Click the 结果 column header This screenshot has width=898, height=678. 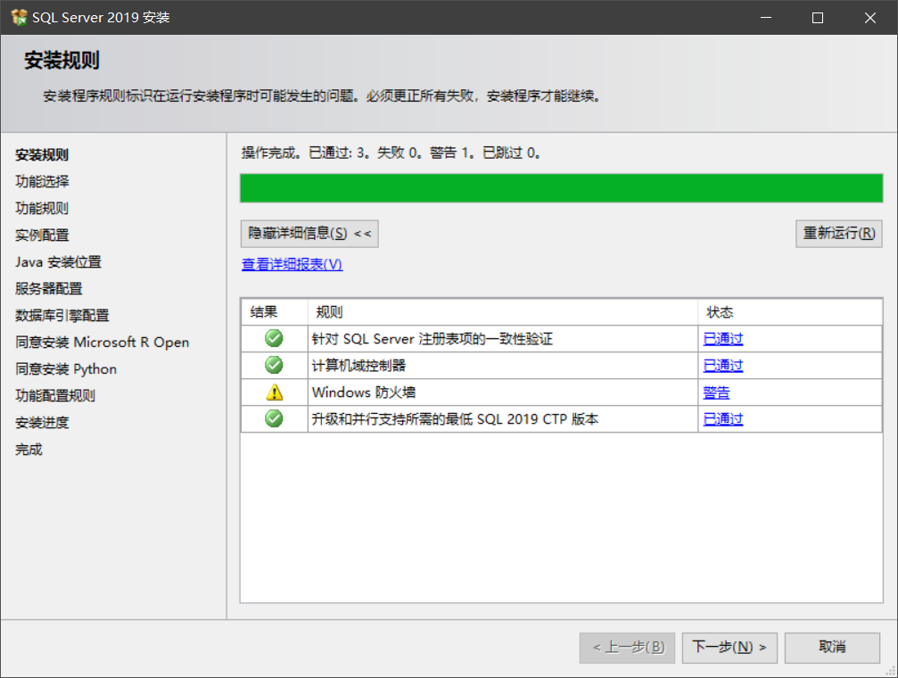point(275,311)
